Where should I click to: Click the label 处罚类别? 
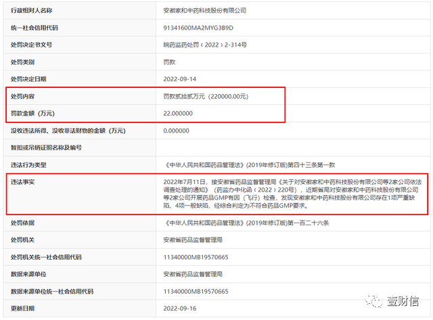[x=22, y=62]
